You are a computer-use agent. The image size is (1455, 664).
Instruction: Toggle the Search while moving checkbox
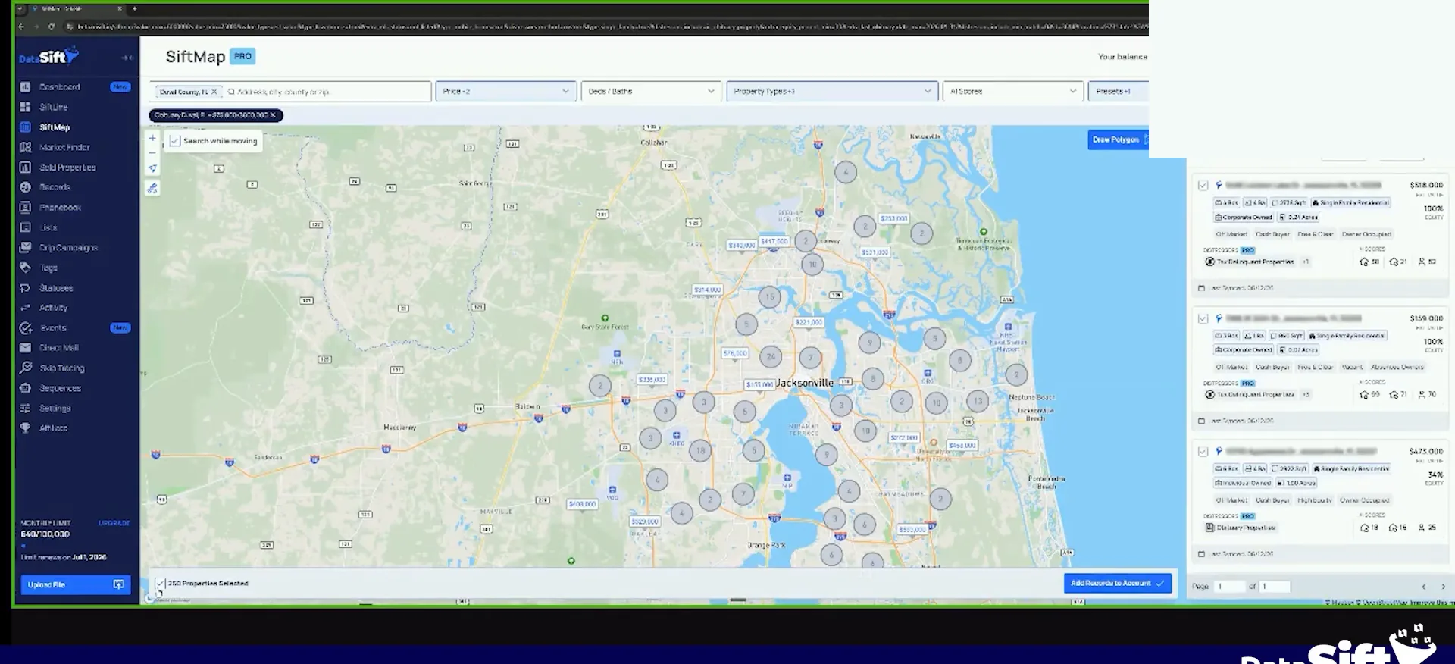[175, 141]
